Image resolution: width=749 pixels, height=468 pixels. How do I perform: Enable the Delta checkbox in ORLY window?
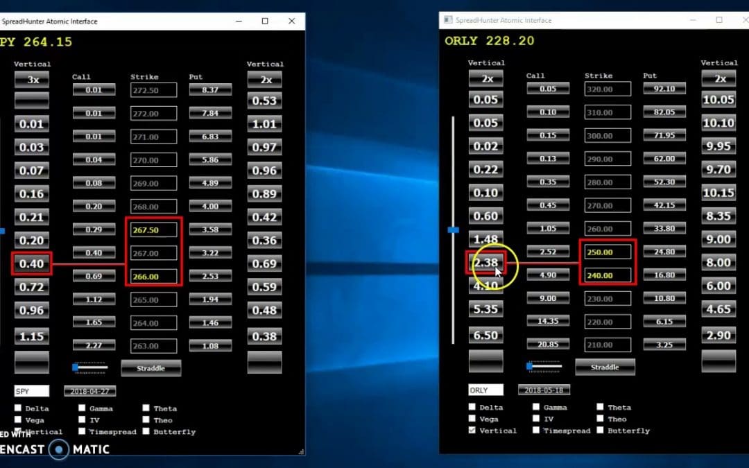tap(472, 407)
